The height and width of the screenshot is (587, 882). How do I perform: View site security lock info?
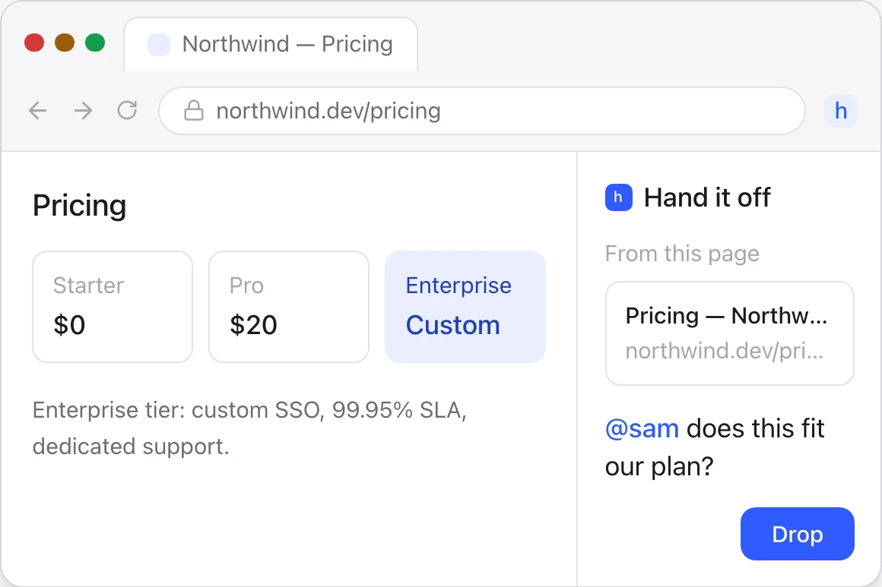[x=193, y=111]
